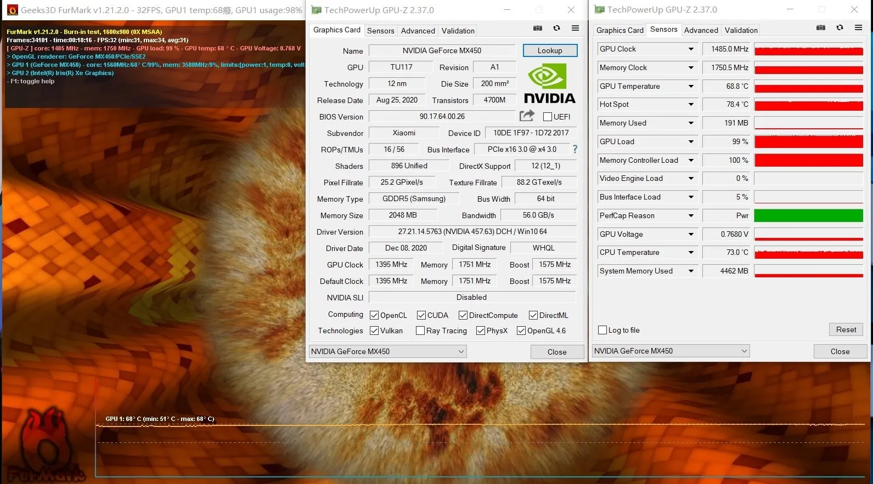This screenshot has width=873, height=484.
Task: Click the screenshot camera icon in Sensors GPU-Z window
Action: [x=821, y=28]
